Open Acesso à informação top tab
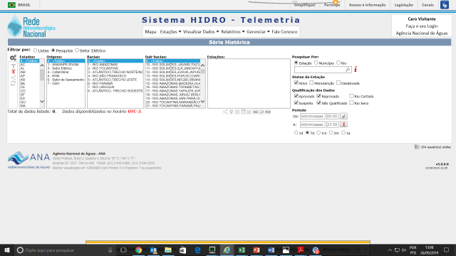 [367, 5]
